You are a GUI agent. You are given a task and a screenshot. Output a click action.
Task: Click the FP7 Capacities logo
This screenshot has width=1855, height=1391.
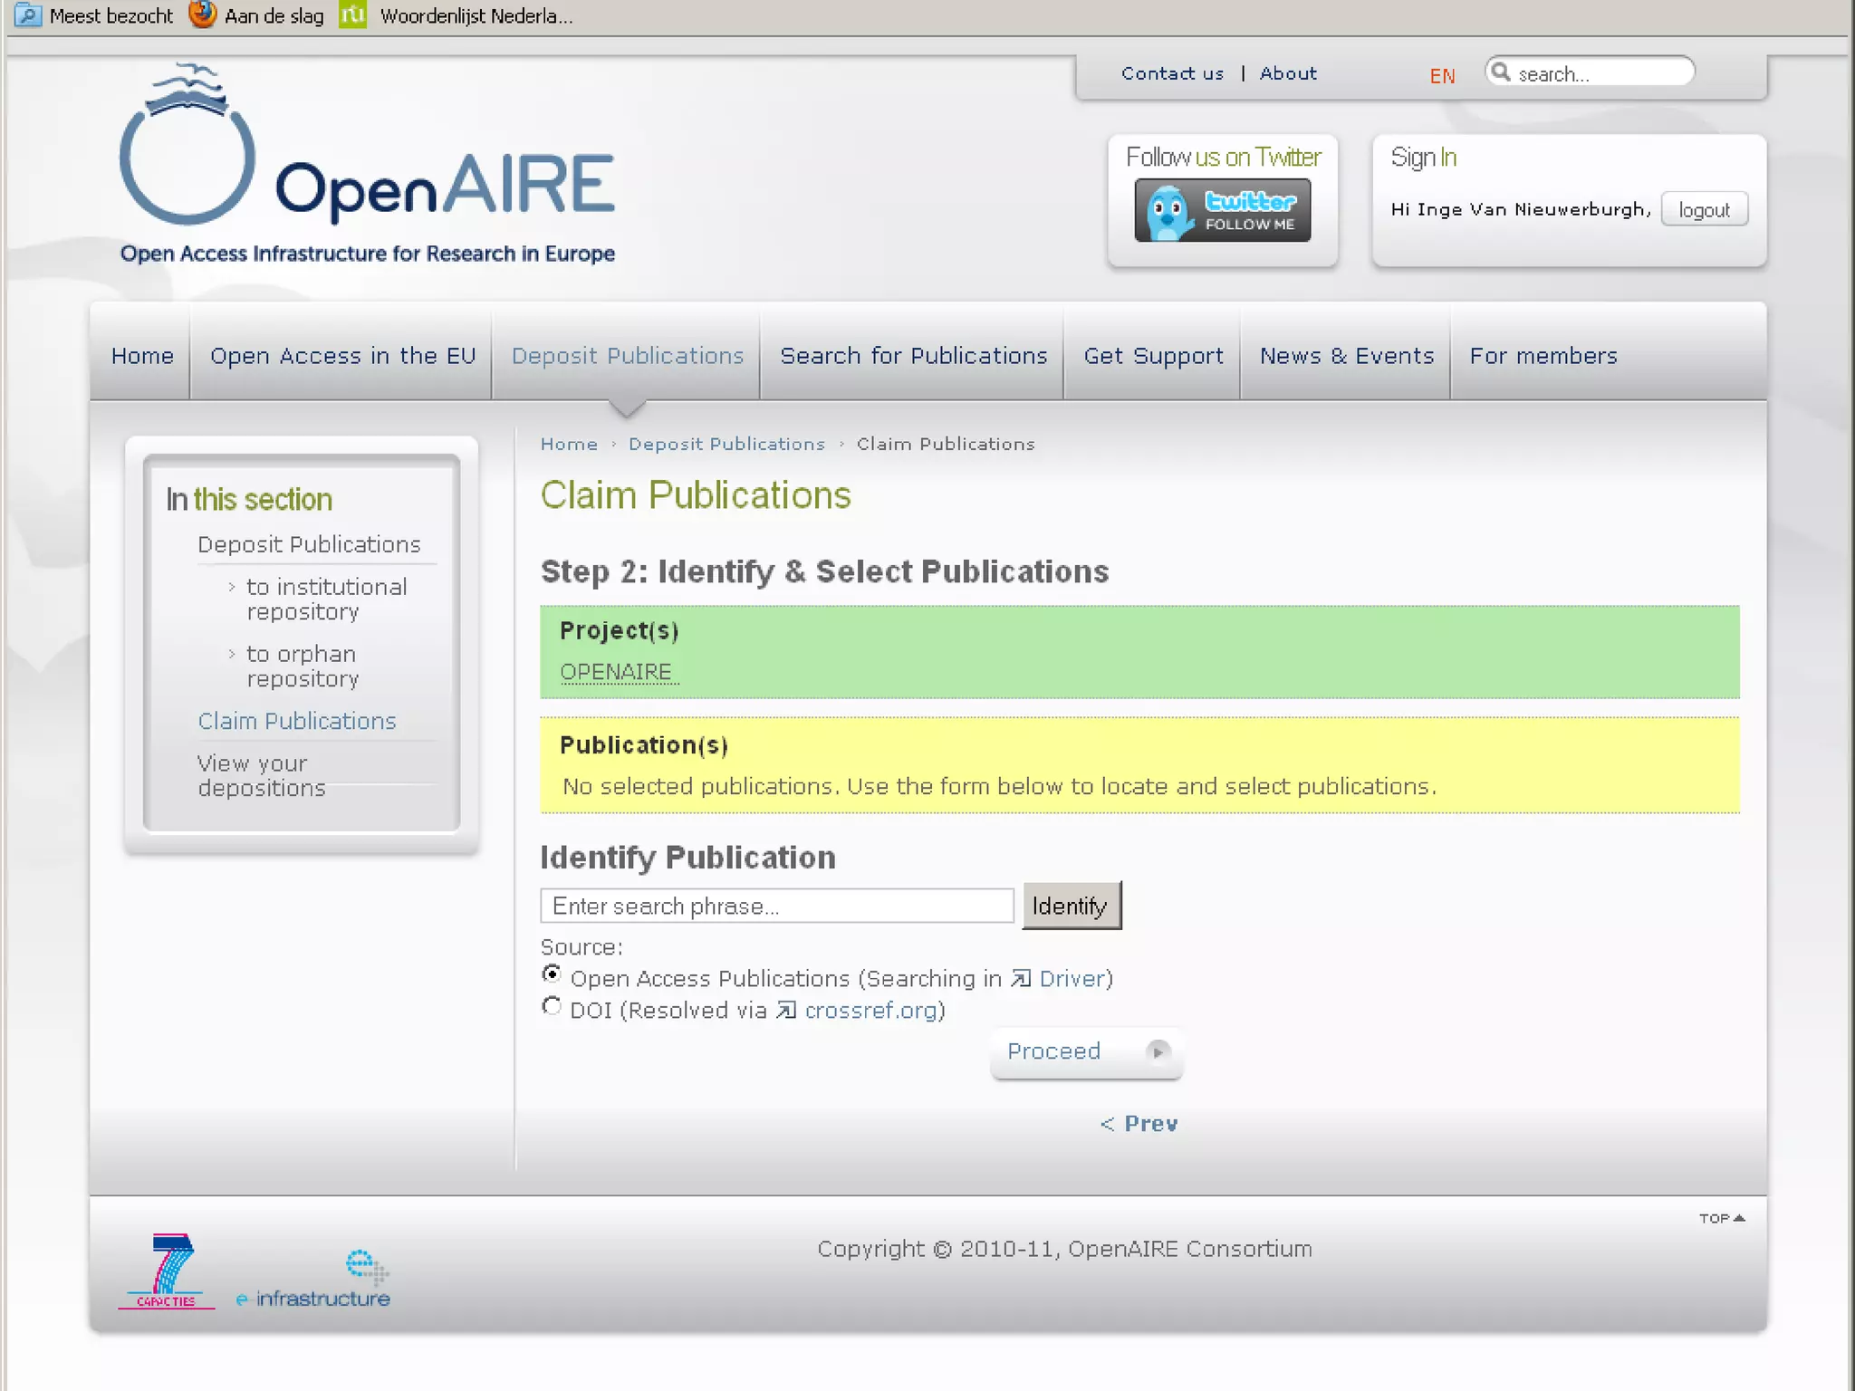click(167, 1271)
